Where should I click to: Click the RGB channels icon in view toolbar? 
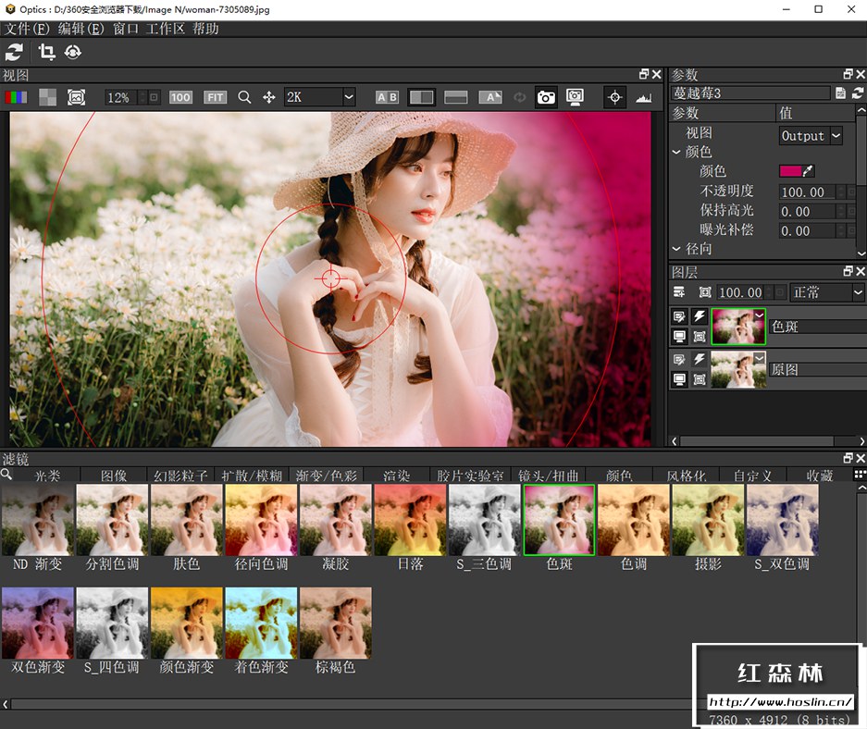pyautogui.click(x=16, y=97)
